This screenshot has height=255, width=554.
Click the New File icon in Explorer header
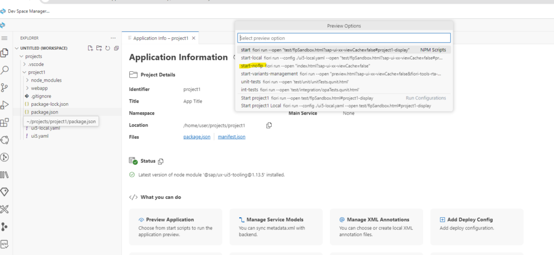click(x=90, y=48)
